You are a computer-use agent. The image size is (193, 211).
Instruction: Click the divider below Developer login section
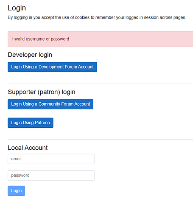(101, 84)
